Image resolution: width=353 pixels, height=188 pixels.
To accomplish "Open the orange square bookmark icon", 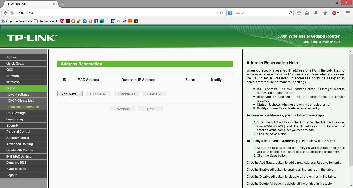I will click(x=130, y=21).
